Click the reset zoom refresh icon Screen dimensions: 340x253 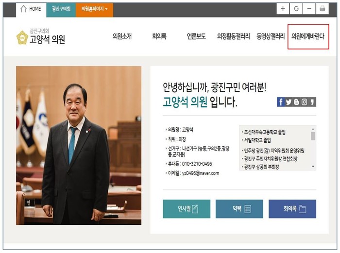(x=296, y=9)
